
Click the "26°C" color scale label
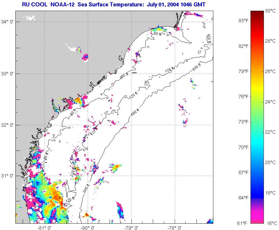[x=270, y=71]
